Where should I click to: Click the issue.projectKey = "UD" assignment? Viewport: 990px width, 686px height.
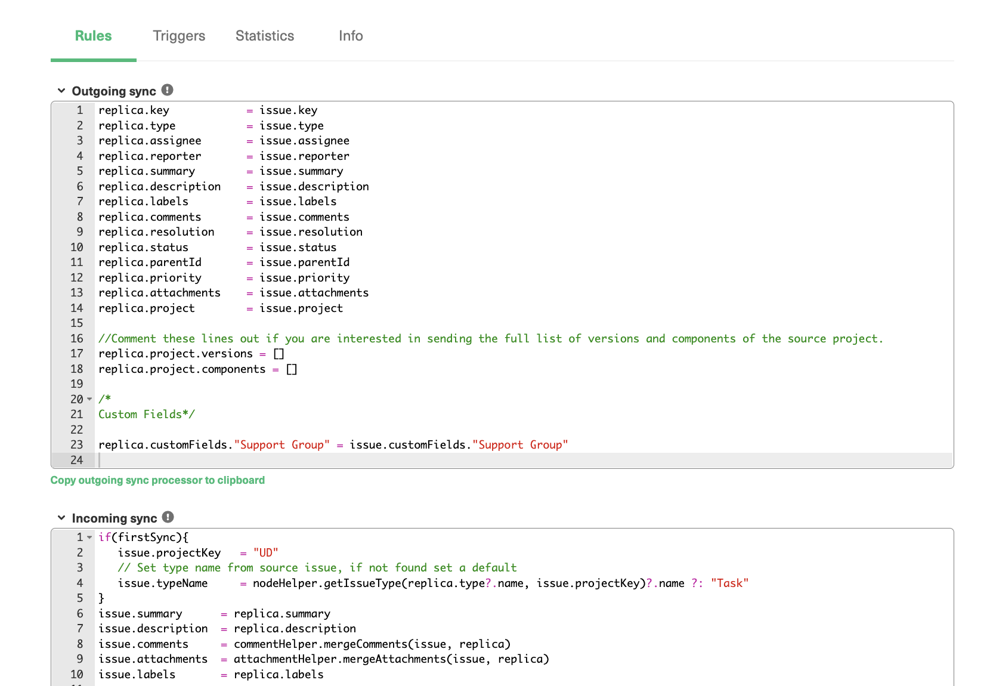coord(198,552)
